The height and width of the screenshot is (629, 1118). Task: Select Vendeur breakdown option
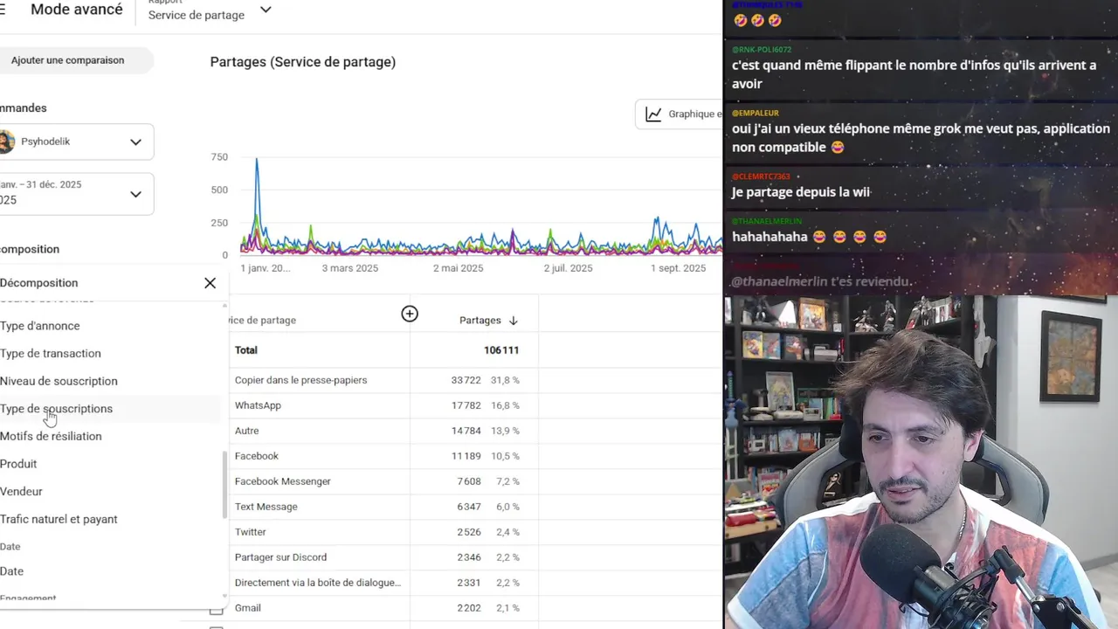(x=21, y=492)
